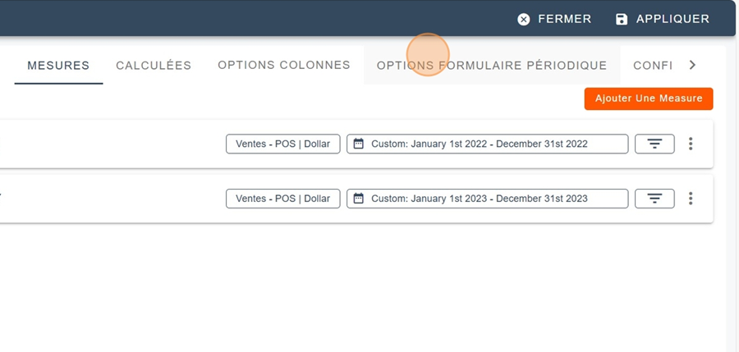Click calendar icon in 2023 date range
739x352 pixels.
359,198
